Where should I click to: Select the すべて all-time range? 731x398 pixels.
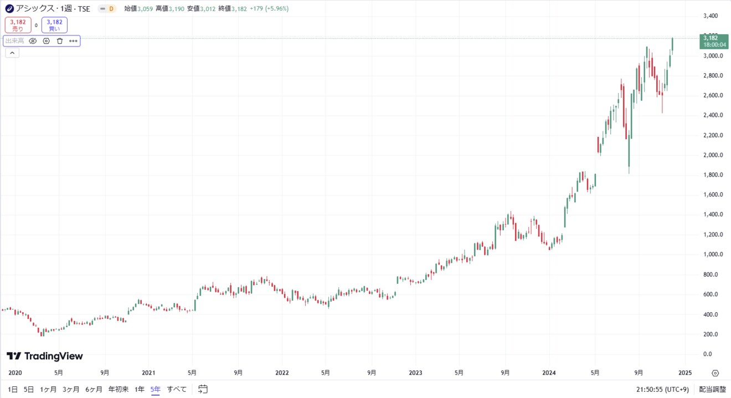[177, 389]
